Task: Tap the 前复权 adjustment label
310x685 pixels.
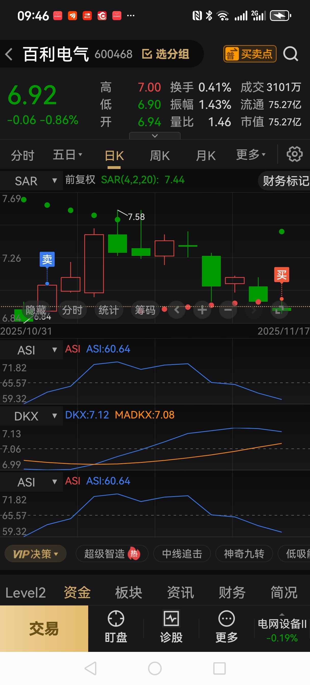Action: click(80, 180)
